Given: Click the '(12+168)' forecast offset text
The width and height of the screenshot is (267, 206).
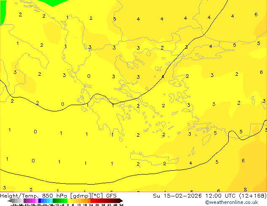Looking at the screenshot, I should [253, 196].
